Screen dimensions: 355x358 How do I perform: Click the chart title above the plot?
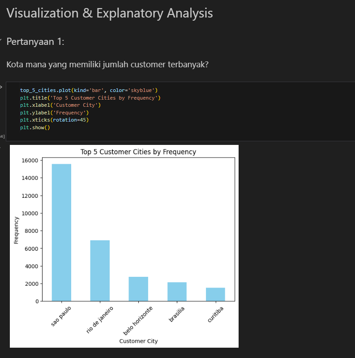coord(138,152)
